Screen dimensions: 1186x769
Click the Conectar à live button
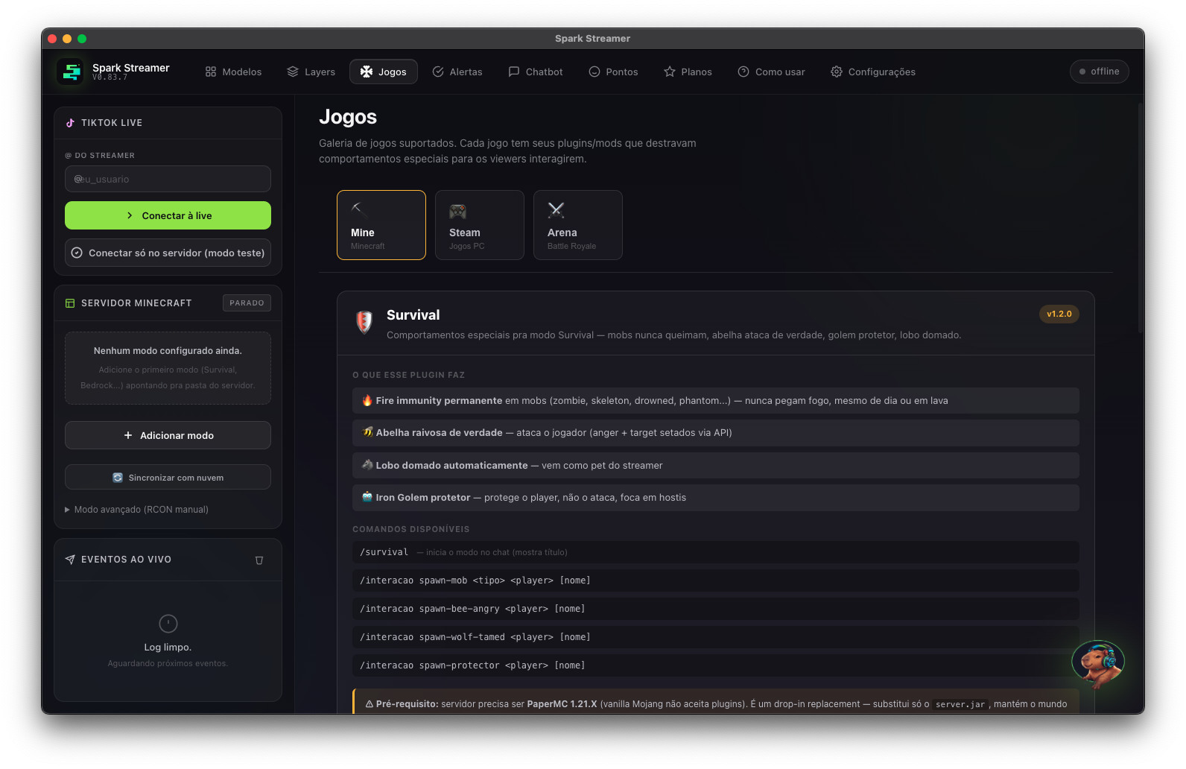pyautogui.click(x=168, y=215)
